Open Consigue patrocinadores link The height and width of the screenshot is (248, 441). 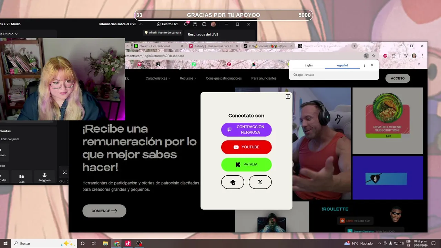[224, 78]
